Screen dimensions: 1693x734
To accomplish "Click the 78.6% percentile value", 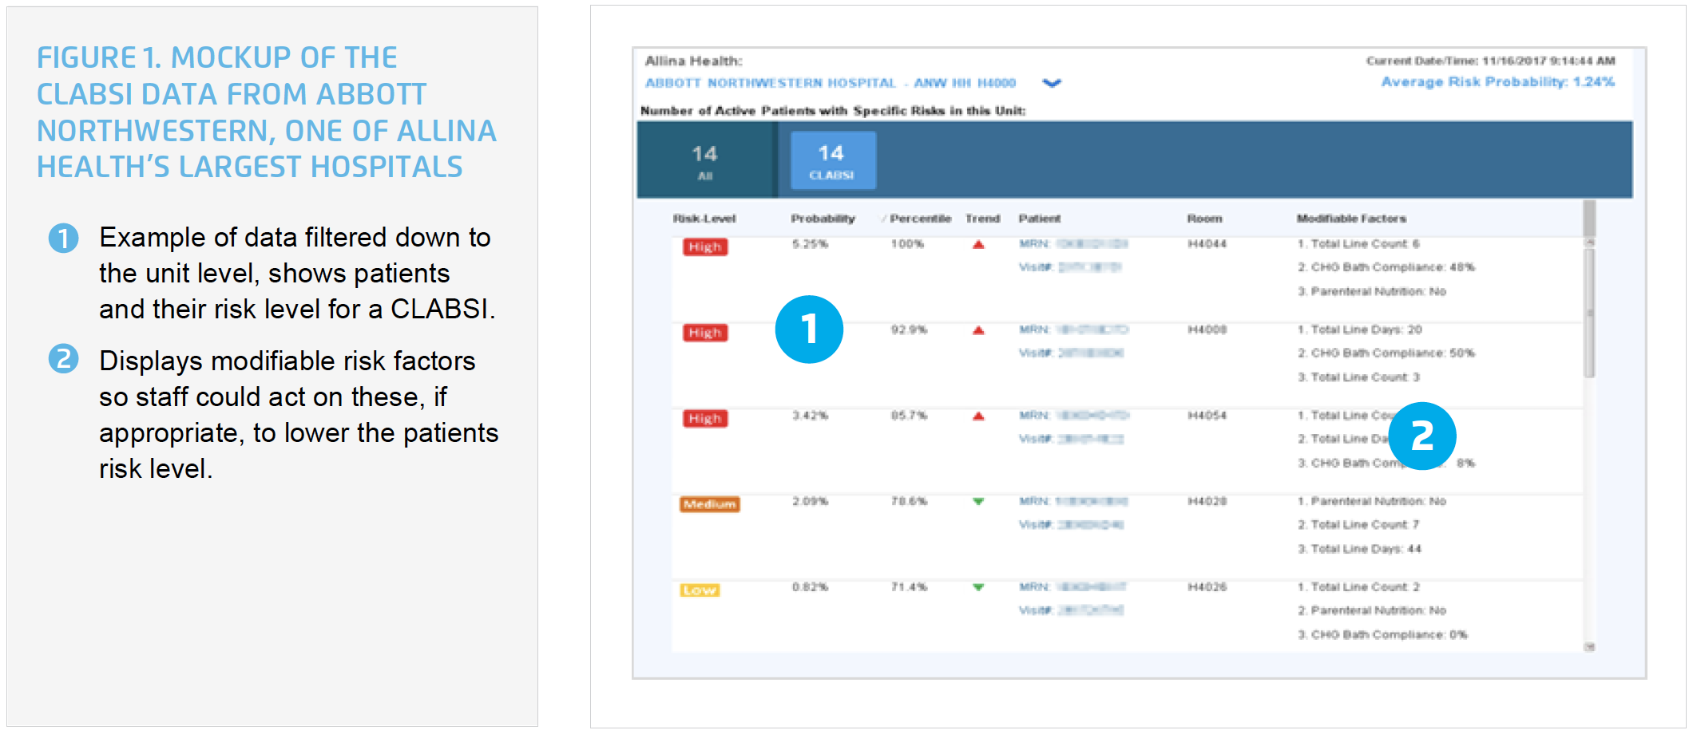I will click(x=909, y=501).
